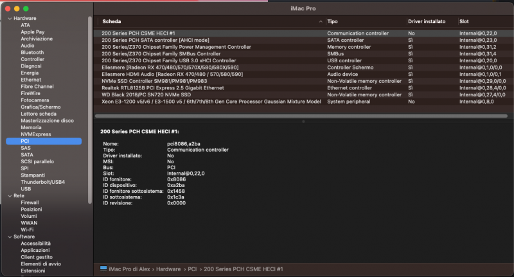Select Apple Pay in the sidebar
The image size is (514, 277).
33,31
